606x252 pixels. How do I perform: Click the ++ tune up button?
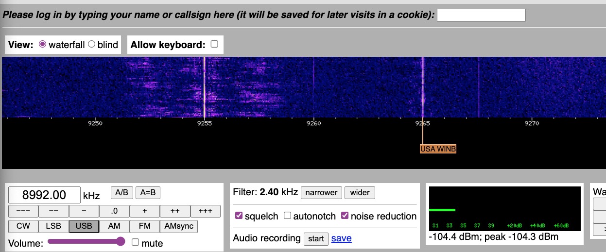pyautogui.click(x=175, y=211)
